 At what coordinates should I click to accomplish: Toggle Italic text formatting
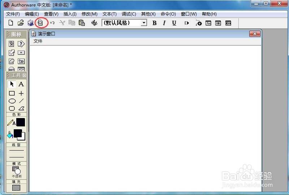point(164,23)
